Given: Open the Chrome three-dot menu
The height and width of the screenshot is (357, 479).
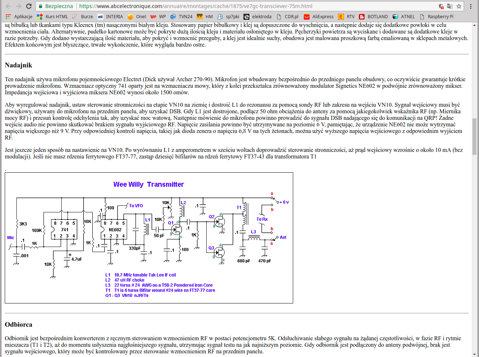Looking at the screenshot, I should 472,6.
